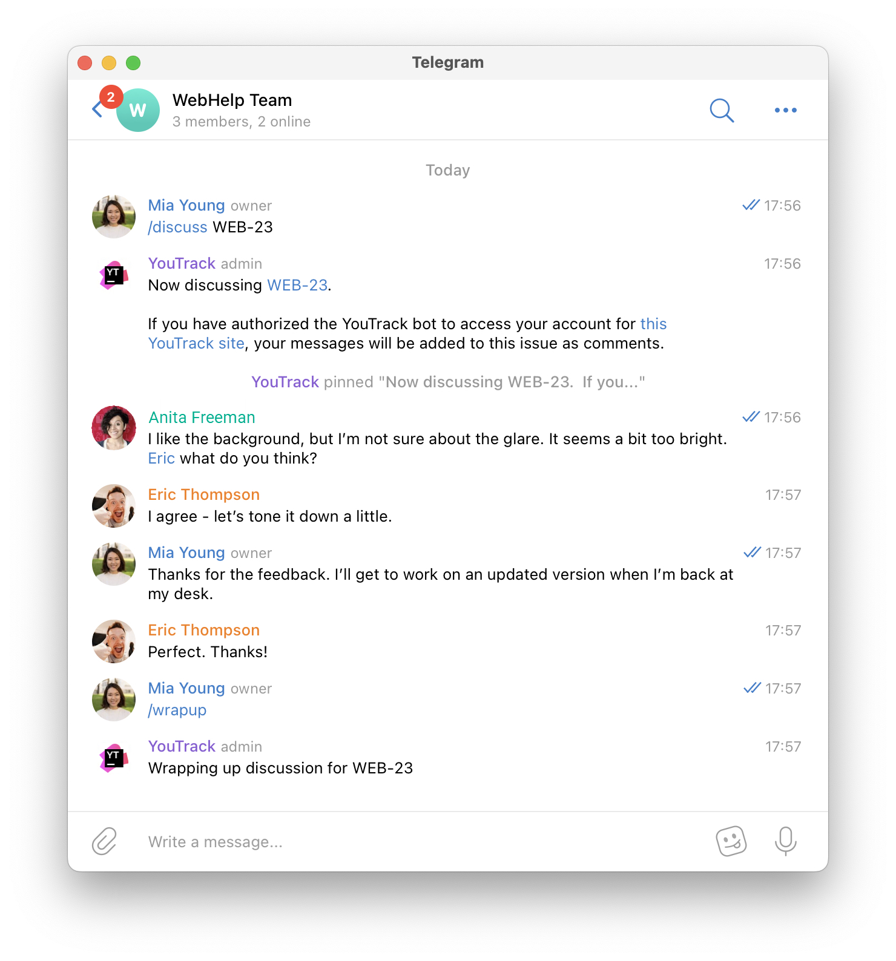Click the YouTrack name in the pinned notice
The image size is (896, 961).
coord(285,382)
